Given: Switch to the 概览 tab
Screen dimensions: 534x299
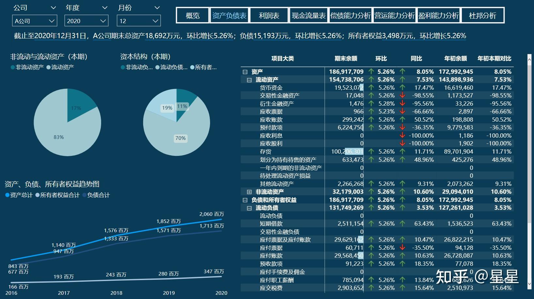Looking at the screenshot, I should (192, 16).
